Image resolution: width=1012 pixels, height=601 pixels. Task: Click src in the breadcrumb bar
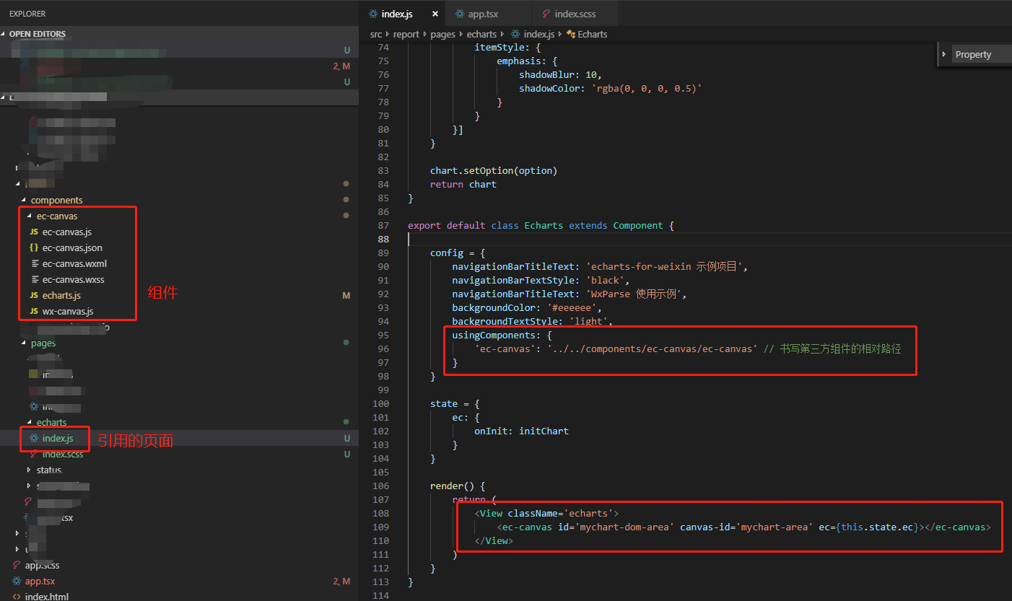[x=376, y=34]
